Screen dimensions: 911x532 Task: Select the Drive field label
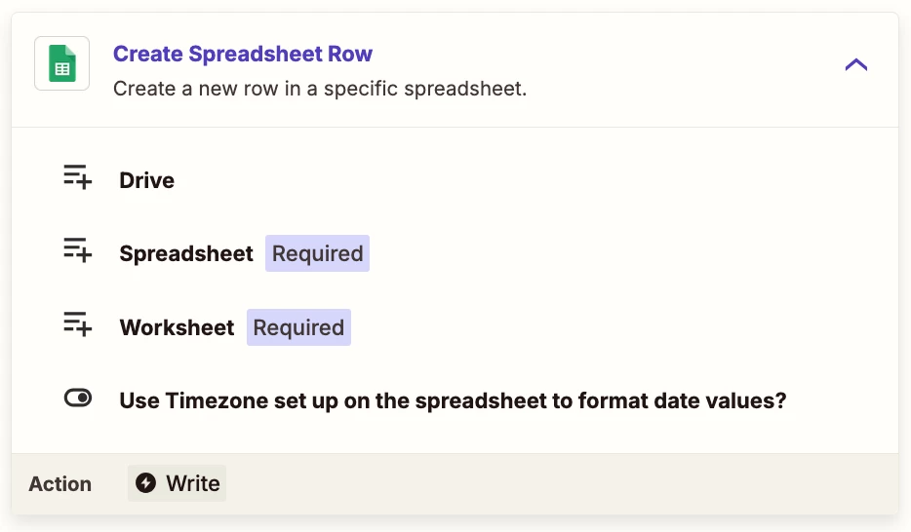point(147,180)
